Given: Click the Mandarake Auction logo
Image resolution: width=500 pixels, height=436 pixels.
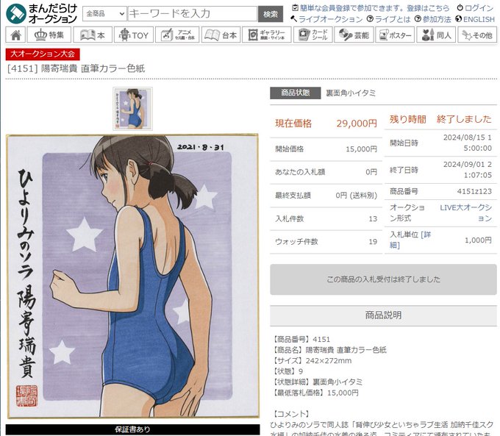Looking at the screenshot, I should [x=42, y=14].
